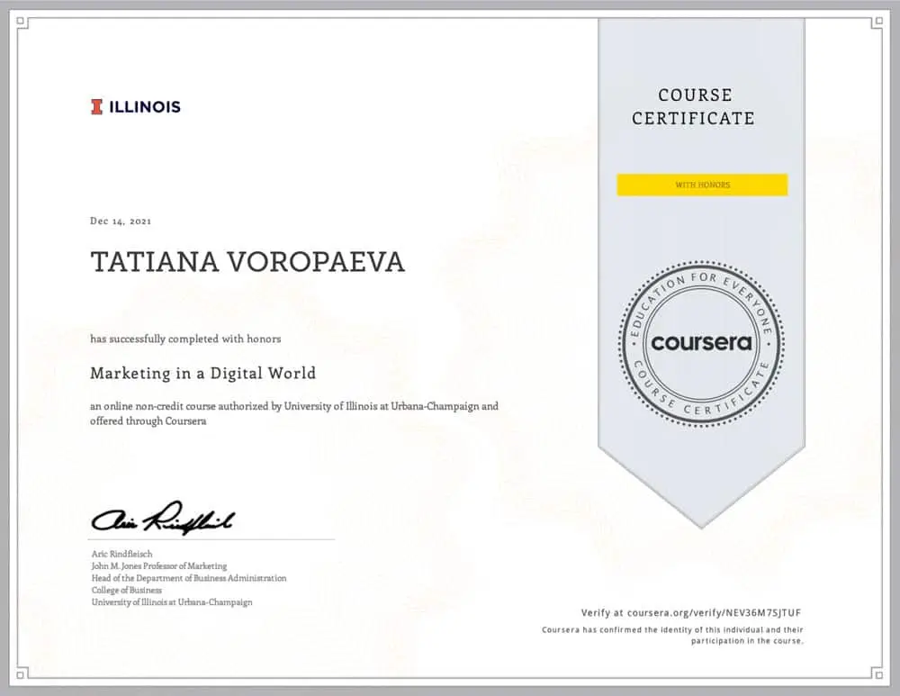Click the yellow WITH HONORS badge
This screenshot has height=696, width=900.
coord(703,185)
